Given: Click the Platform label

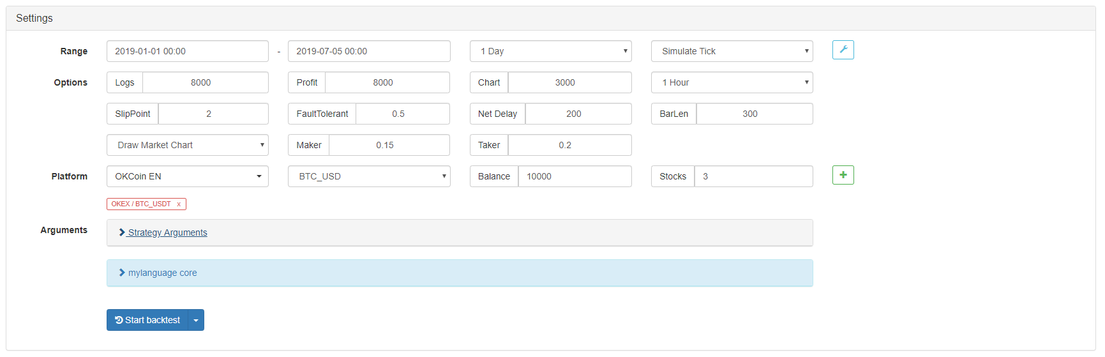Looking at the screenshot, I should tap(70, 176).
